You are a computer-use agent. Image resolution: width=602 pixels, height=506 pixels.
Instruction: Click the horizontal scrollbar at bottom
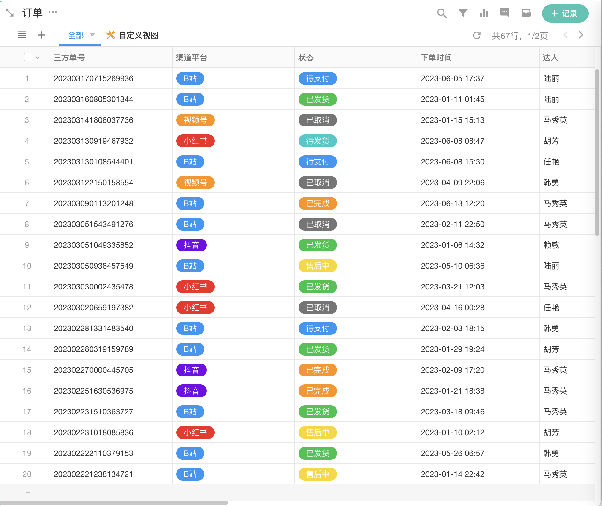click(114, 503)
